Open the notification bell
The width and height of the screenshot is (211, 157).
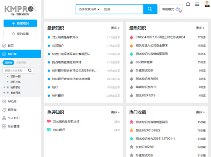tap(188, 4)
